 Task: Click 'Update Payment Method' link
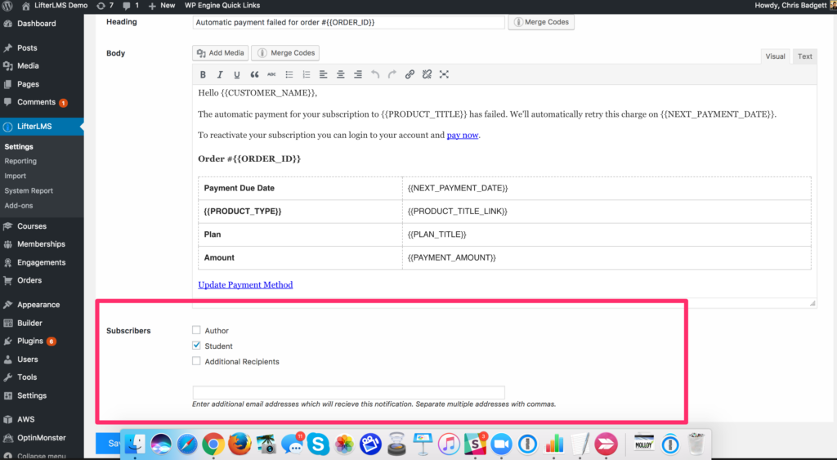(x=245, y=285)
